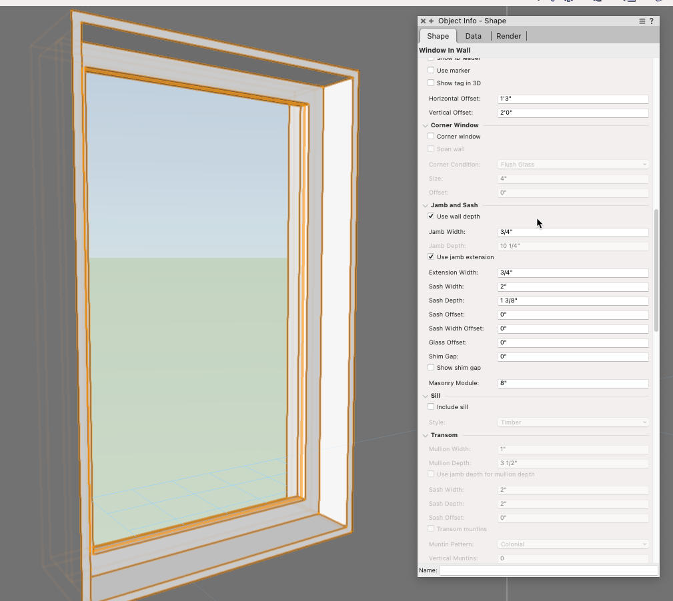Uncheck Use jamb extension
673x601 pixels.
click(x=431, y=257)
